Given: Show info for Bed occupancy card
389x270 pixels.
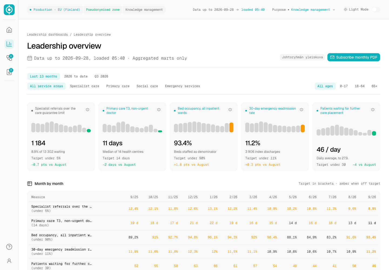Looking at the screenshot, I should [x=230, y=110].
